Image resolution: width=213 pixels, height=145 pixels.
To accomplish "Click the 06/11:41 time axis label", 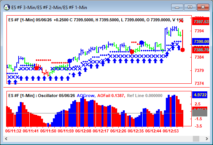I will click(31, 131).
